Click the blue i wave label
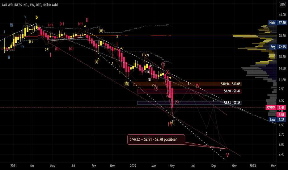288x170 pixels. coord(4,32)
